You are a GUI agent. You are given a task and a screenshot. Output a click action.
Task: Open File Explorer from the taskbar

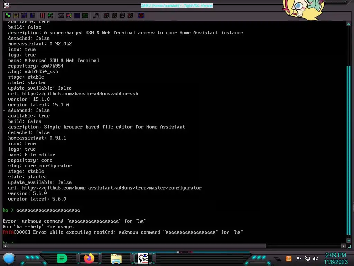point(116,258)
